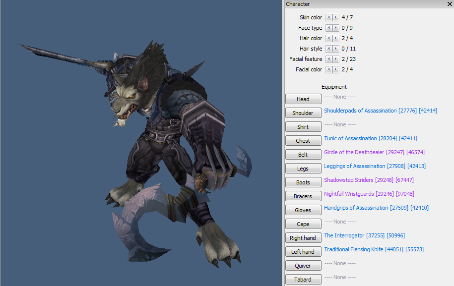
Task: Click the Hair style value 0 / 11
Action: coord(349,49)
